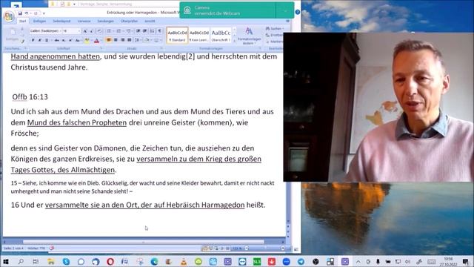
Task: Apply the Standard style
Action: point(177,36)
